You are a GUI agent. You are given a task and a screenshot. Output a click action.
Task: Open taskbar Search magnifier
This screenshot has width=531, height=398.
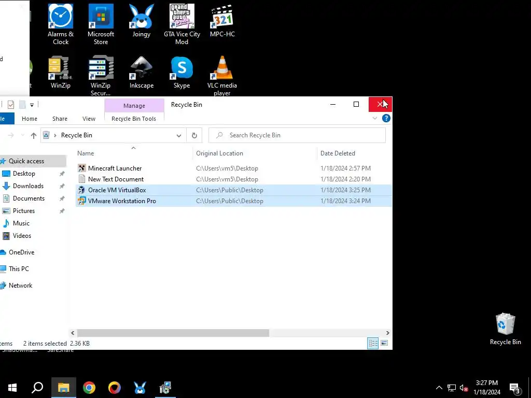tap(37, 388)
